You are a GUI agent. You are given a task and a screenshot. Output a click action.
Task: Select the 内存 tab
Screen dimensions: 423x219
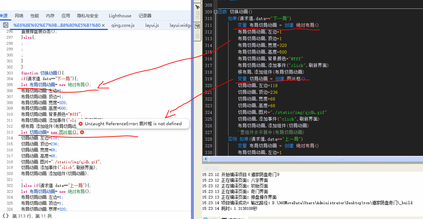tap(50, 16)
